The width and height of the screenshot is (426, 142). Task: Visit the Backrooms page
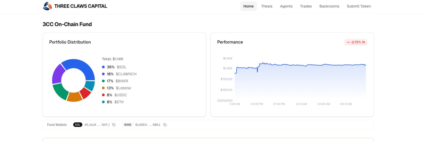[x=329, y=6]
